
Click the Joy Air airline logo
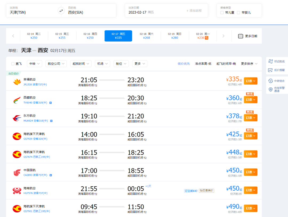17,82
